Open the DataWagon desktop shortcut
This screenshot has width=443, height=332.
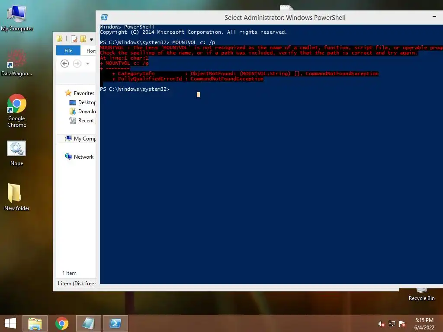[x=16, y=63]
